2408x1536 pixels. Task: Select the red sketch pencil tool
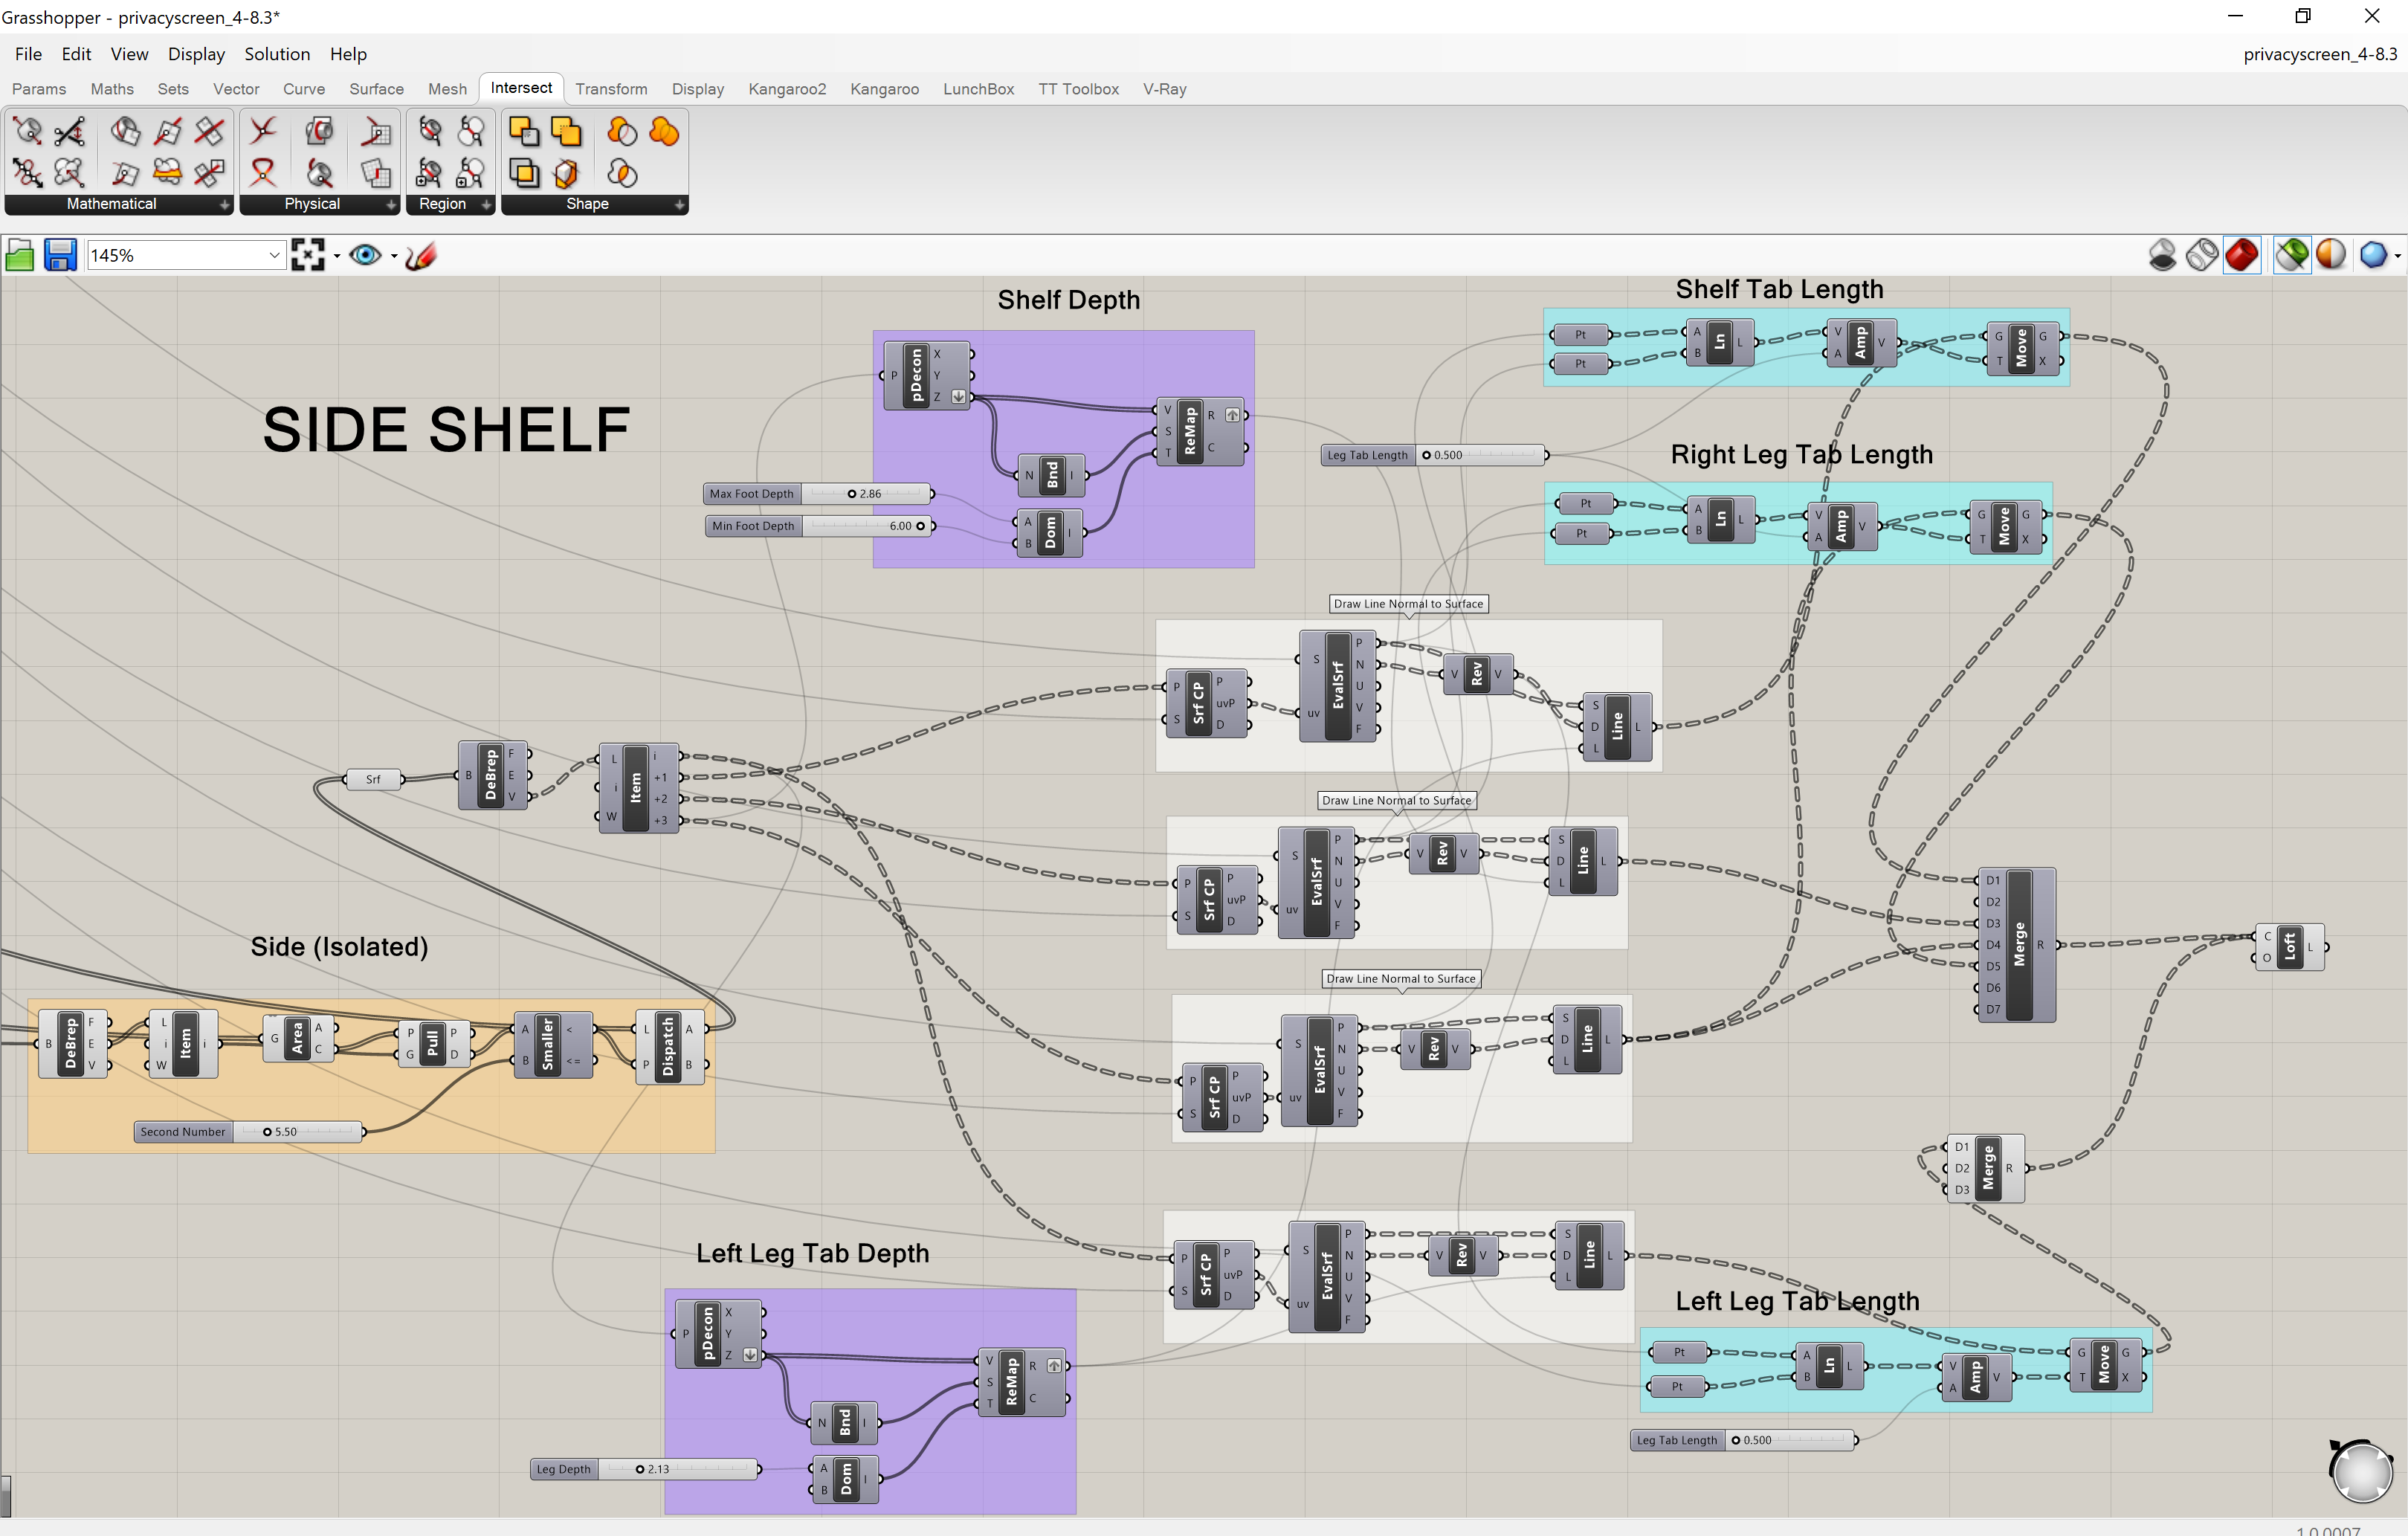click(421, 256)
